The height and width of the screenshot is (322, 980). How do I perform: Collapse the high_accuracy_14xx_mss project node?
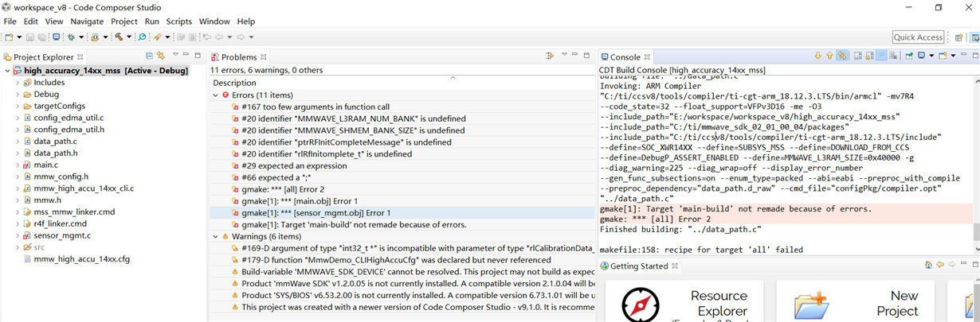point(7,71)
